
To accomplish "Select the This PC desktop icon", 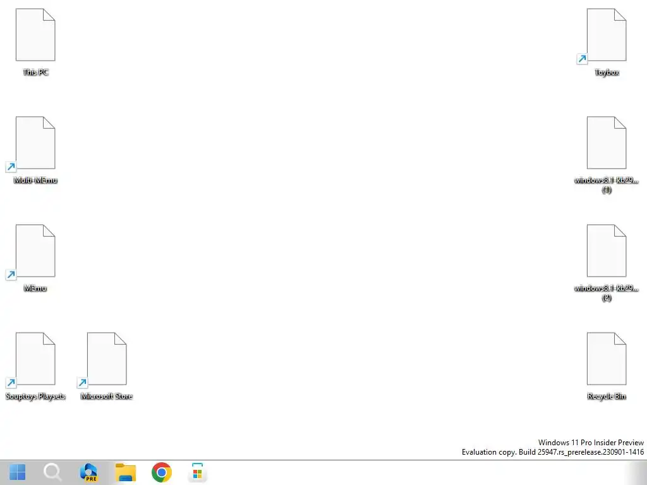I will click(x=35, y=35).
